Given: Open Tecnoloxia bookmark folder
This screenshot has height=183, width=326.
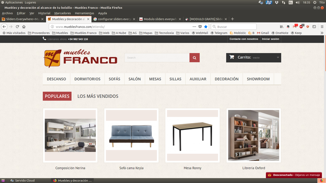Looking at the screenshot, I should pyautogui.click(x=164, y=33).
